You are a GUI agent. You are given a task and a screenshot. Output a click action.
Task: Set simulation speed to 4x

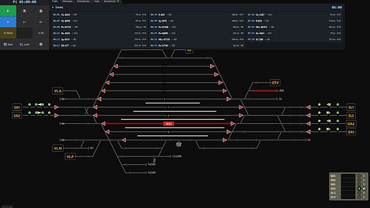point(41,22)
